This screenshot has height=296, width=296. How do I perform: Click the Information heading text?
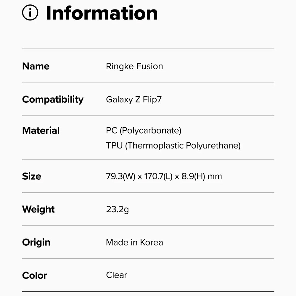(102, 13)
